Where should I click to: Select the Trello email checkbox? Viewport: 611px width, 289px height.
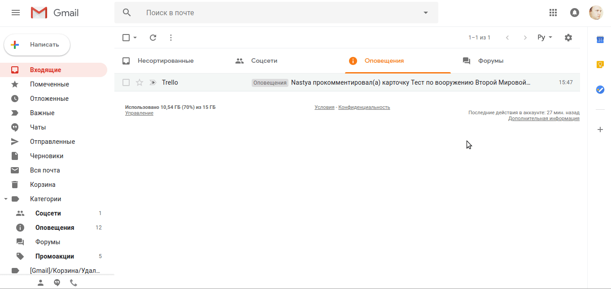point(126,82)
